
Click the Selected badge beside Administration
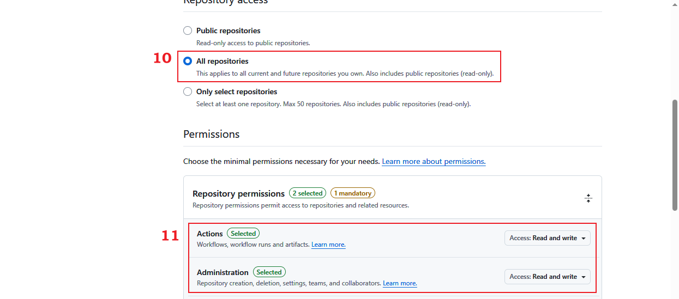(x=269, y=272)
